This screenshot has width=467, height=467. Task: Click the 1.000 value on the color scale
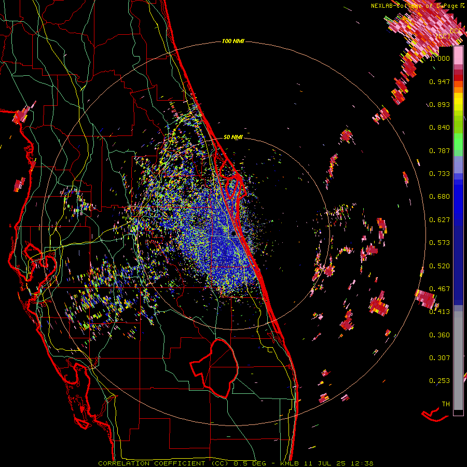(439, 58)
